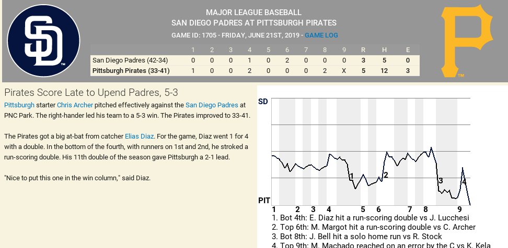Click the 'MAJOR LEAGUE BASEBALL' header title

tap(253, 13)
